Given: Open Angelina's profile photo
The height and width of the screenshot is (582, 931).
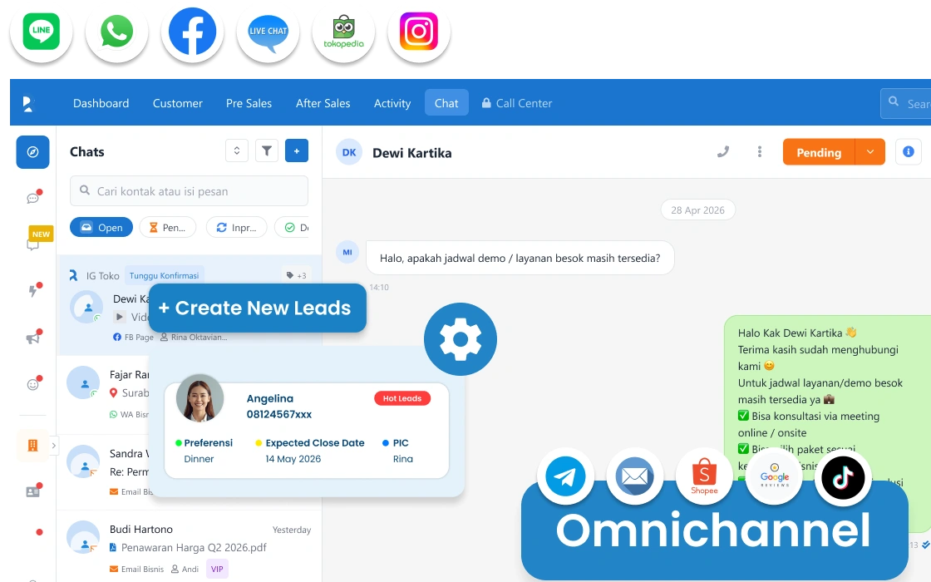Looking at the screenshot, I should pos(199,398).
